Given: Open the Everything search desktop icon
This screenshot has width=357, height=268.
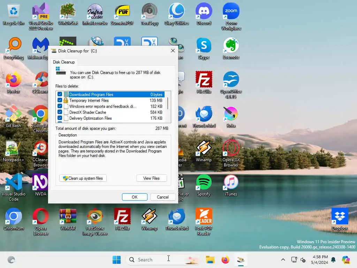Looking at the screenshot, I should click(14, 48).
